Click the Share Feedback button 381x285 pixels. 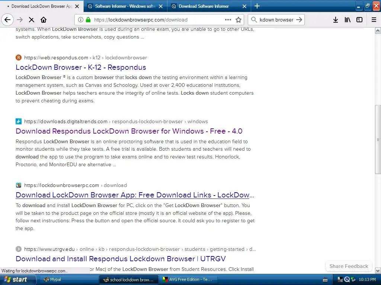tap(349, 266)
